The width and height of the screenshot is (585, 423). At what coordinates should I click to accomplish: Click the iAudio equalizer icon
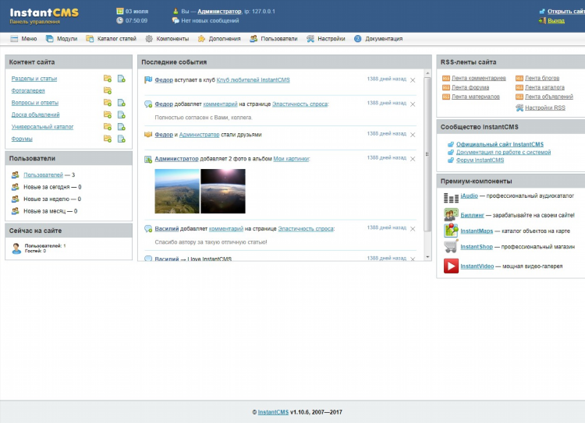(451, 198)
